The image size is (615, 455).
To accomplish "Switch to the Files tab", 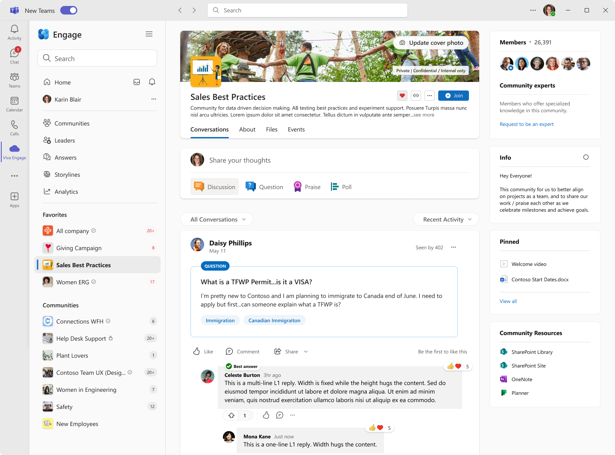I will (272, 129).
